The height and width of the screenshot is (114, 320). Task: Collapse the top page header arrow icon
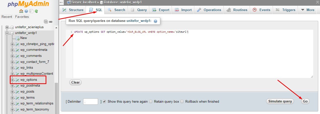click(x=61, y=2)
